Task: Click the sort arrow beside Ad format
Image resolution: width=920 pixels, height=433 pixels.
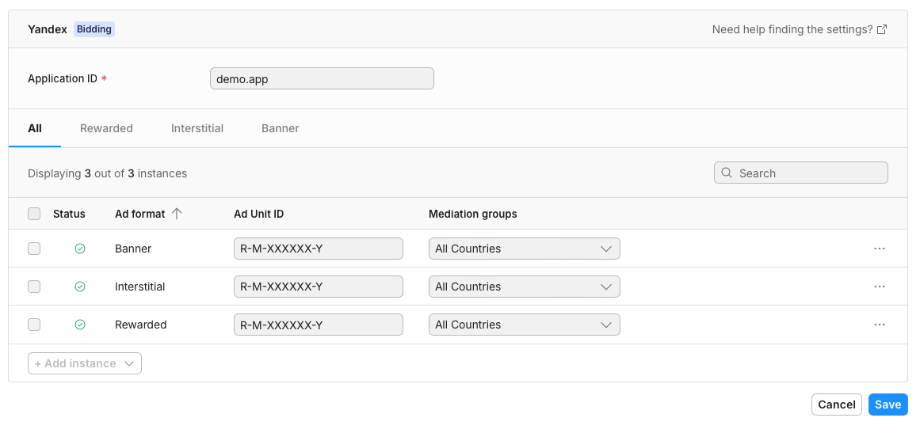Action: [x=176, y=214]
